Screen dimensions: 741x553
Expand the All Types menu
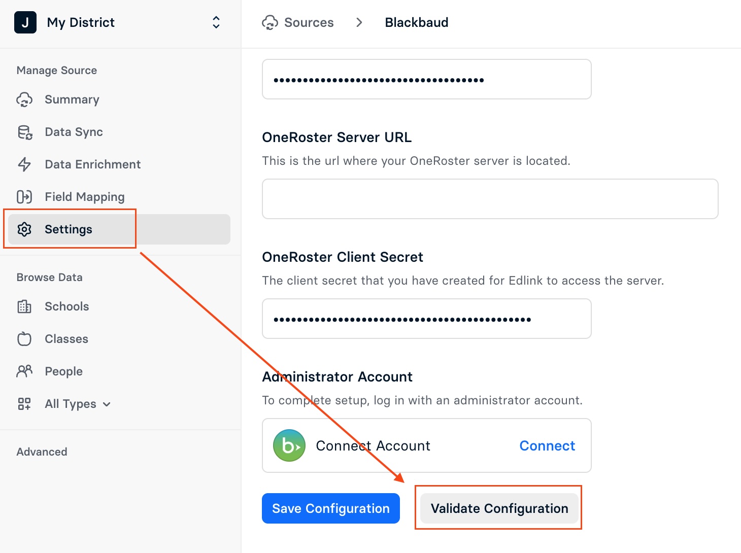(x=77, y=404)
